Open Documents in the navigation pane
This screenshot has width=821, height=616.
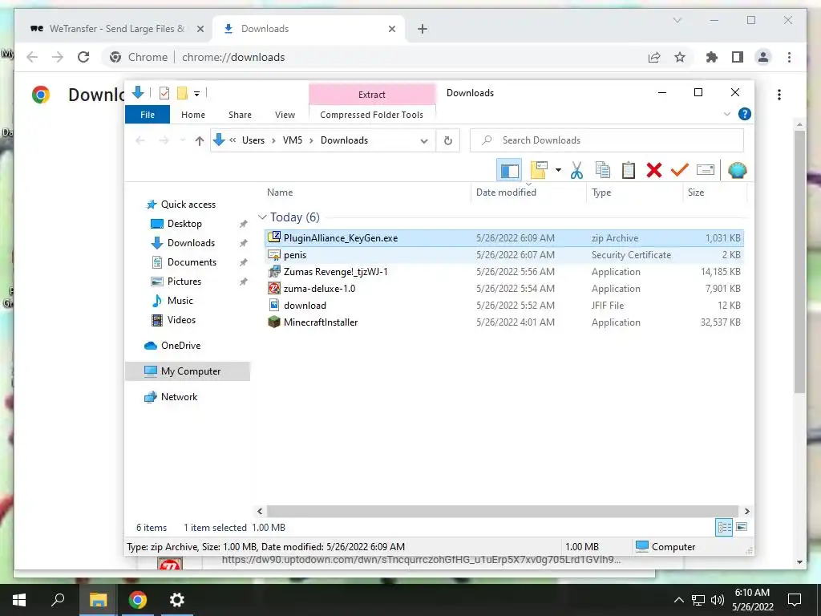click(192, 262)
